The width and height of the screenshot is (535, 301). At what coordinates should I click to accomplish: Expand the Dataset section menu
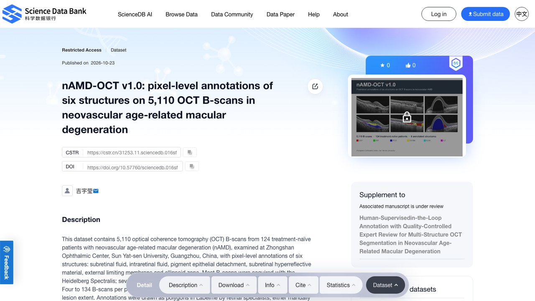(385, 285)
